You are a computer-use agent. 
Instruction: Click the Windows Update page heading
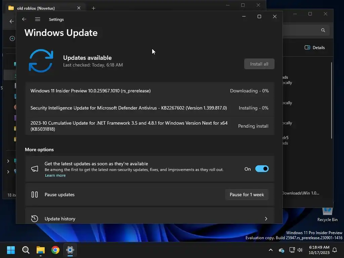click(61, 33)
